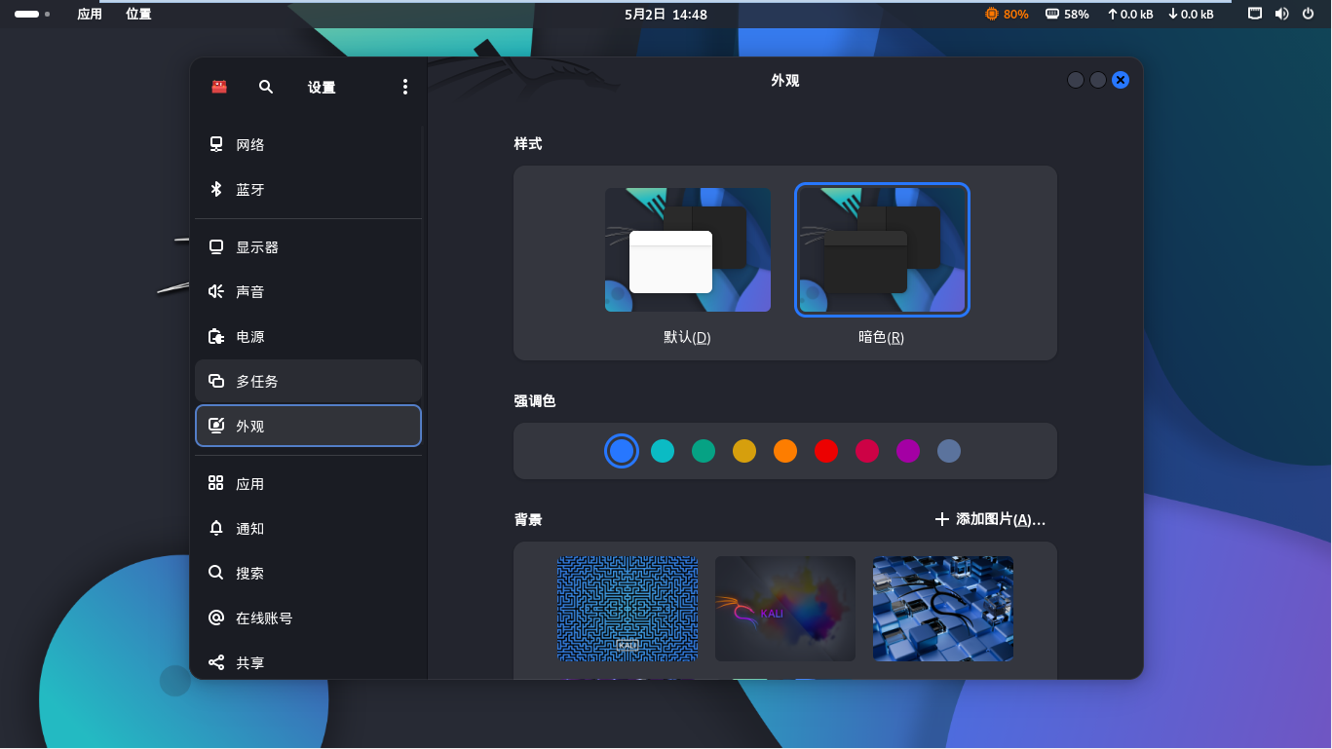This screenshot has height=749, width=1332.
Task: Choose the colorful Kali dragon wallpaper
Action: (785, 609)
